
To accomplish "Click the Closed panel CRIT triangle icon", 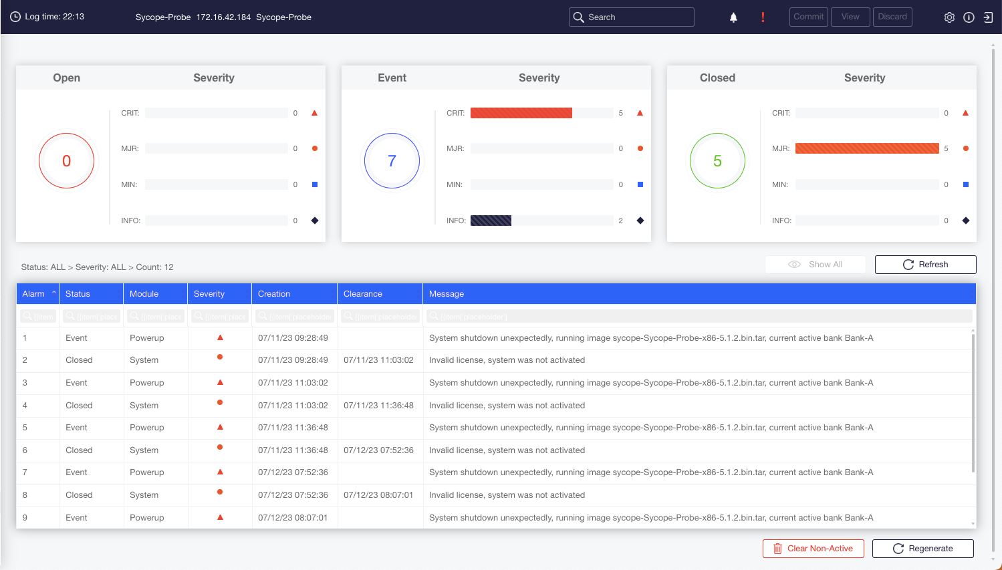I will tap(965, 113).
